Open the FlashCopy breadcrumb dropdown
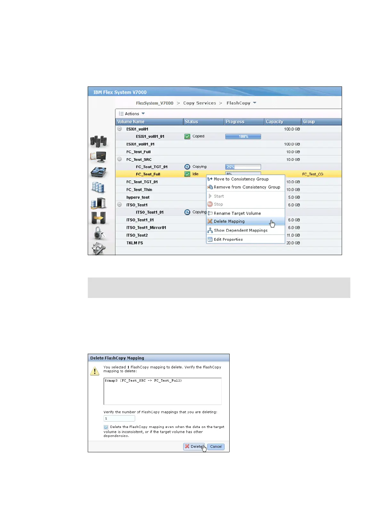Image resolution: width=392 pixels, height=507 pixels. pyautogui.click(x=255, y=103)
